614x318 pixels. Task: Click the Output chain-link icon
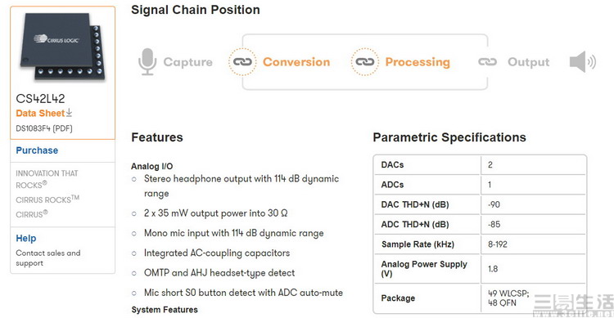tap(488, 62)
